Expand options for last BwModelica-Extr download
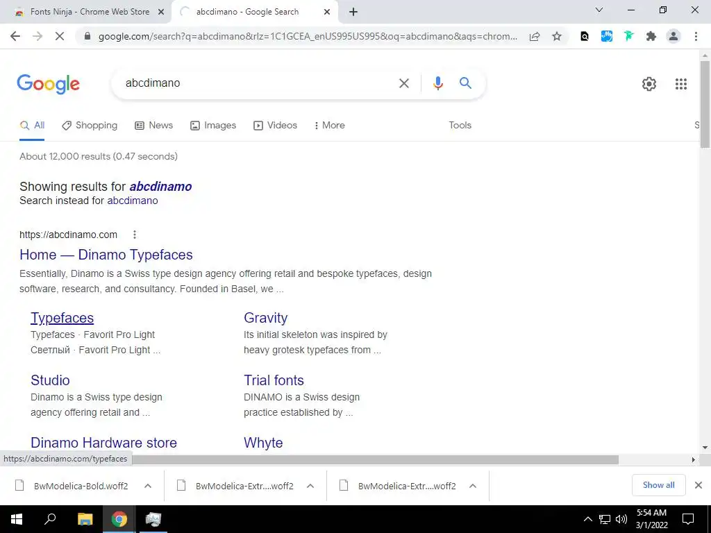This screenshot has height=533, width=711. tap(472, 486)
